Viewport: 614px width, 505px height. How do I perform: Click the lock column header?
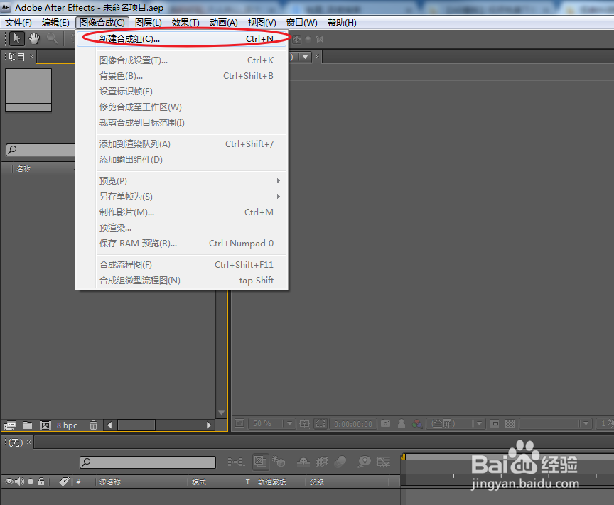pyautogui.click(x=41, y=482)
